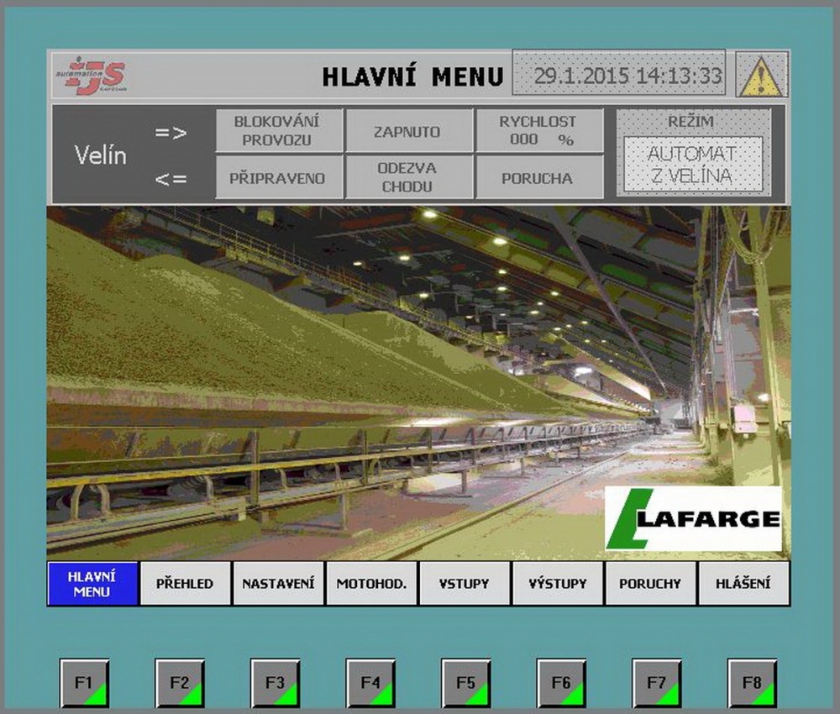Open the AUTOMAT Z VELÍNA mode selector
The image size is (840, 714).
tap(693, 165)
